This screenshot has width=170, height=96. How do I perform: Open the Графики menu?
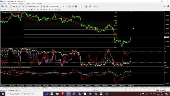click(x=21, y=4)
